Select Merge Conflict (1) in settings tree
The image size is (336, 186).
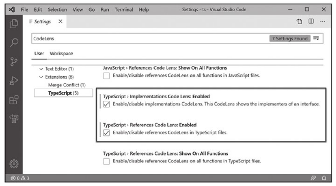click(67, 85)
